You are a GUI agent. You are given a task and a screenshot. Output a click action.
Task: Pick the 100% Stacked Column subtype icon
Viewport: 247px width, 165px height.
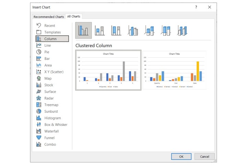click(116, 30)
